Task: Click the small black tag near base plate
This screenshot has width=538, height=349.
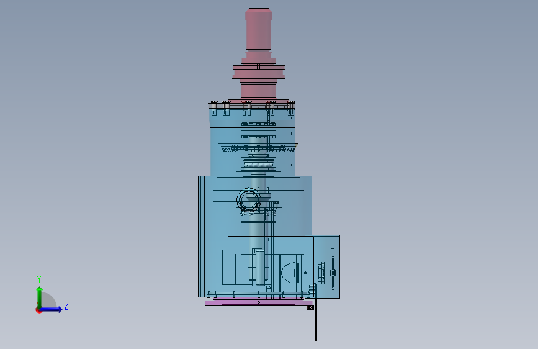Action: [x=310, y=307]
